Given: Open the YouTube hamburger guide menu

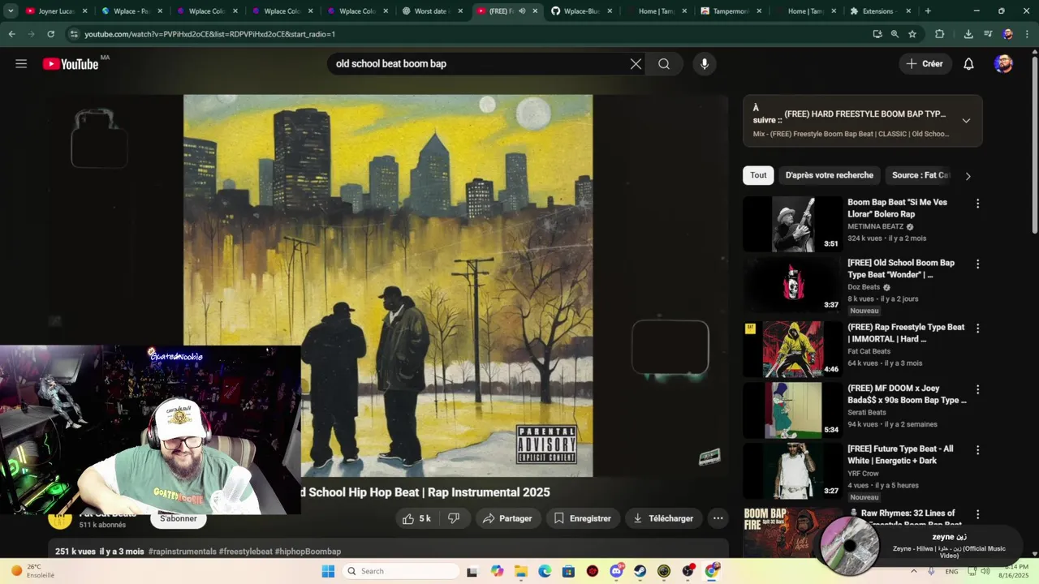Looking at the screenshot, I should 21,64.
